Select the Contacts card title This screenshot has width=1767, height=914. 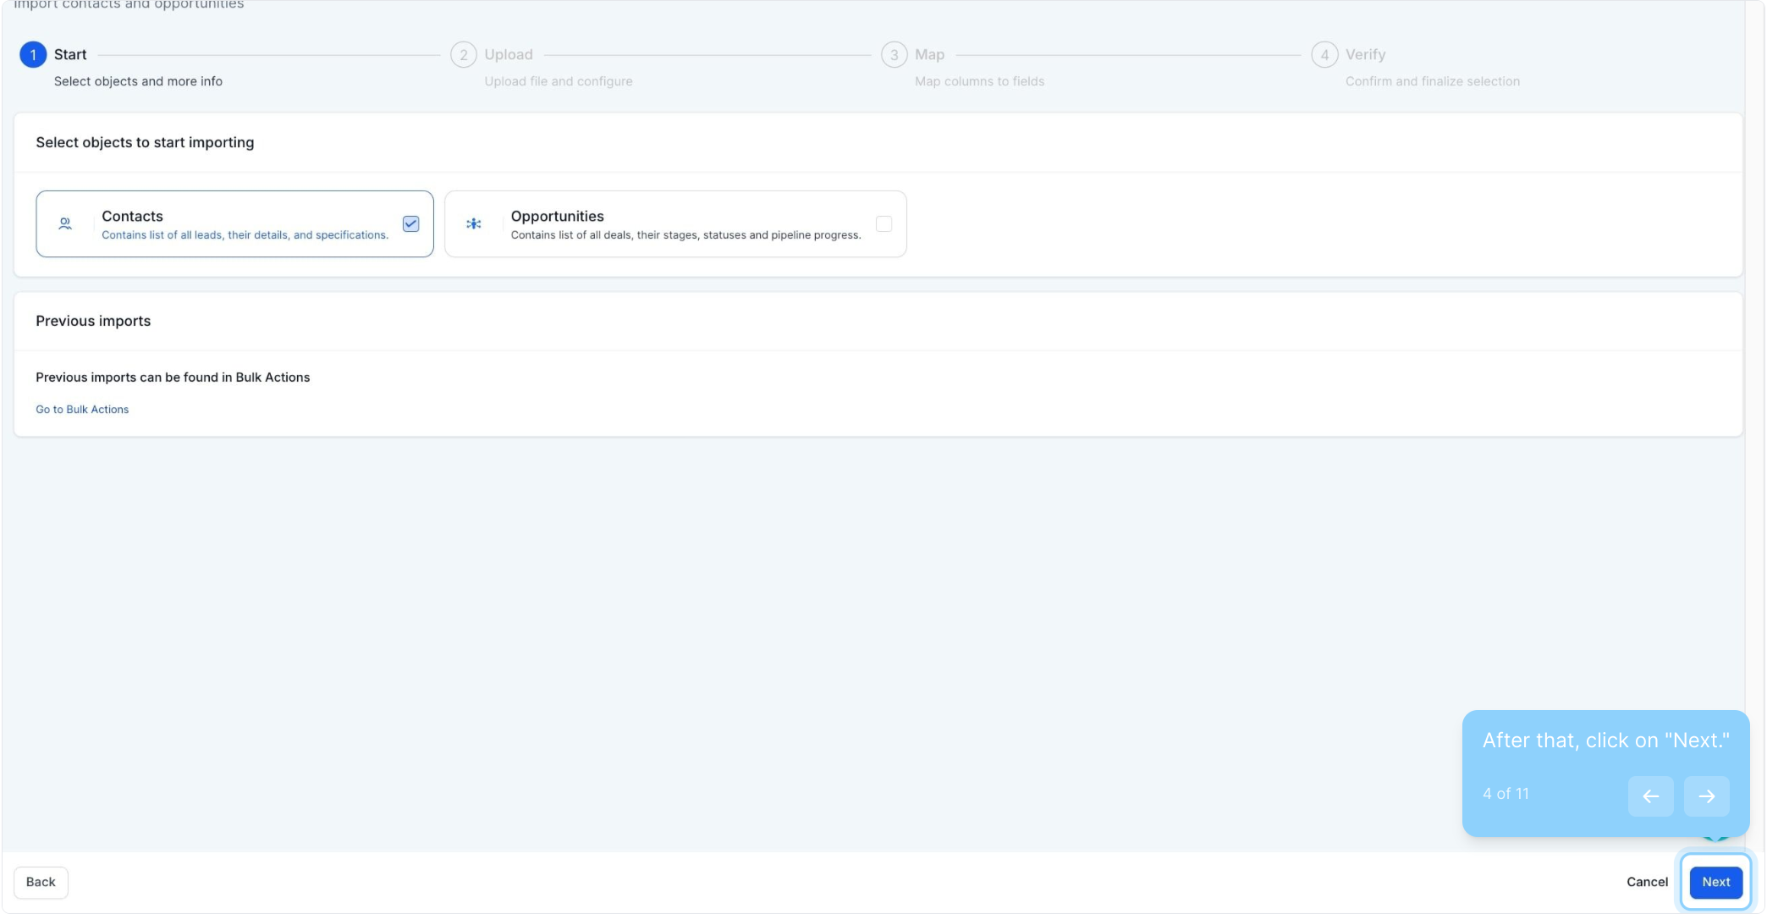pyautogui.click(x=132, y=217)
